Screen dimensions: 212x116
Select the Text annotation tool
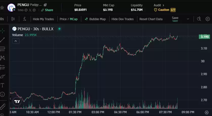pos(3,85)
